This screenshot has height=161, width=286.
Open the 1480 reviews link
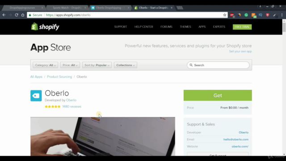click(71, 106)
